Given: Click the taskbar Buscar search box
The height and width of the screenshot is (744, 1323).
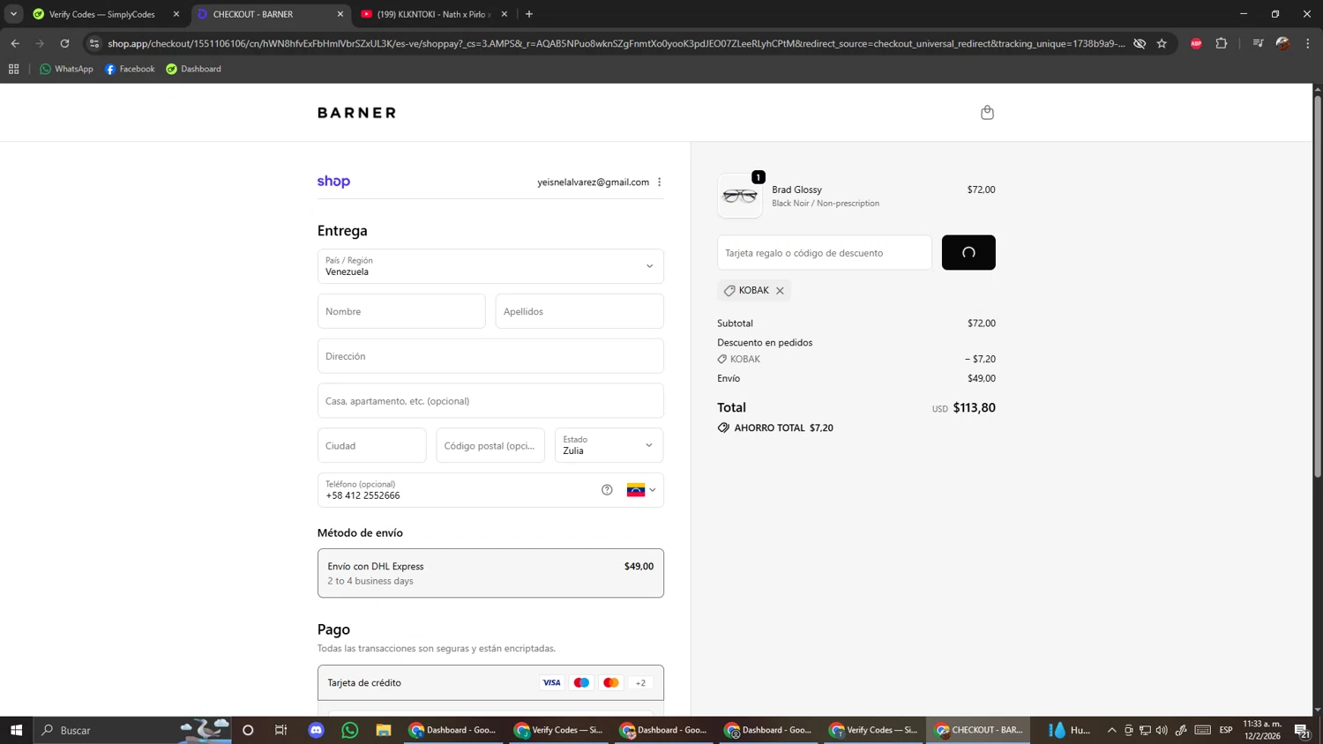Looking at the screenshot, I should tap(132, 730).
